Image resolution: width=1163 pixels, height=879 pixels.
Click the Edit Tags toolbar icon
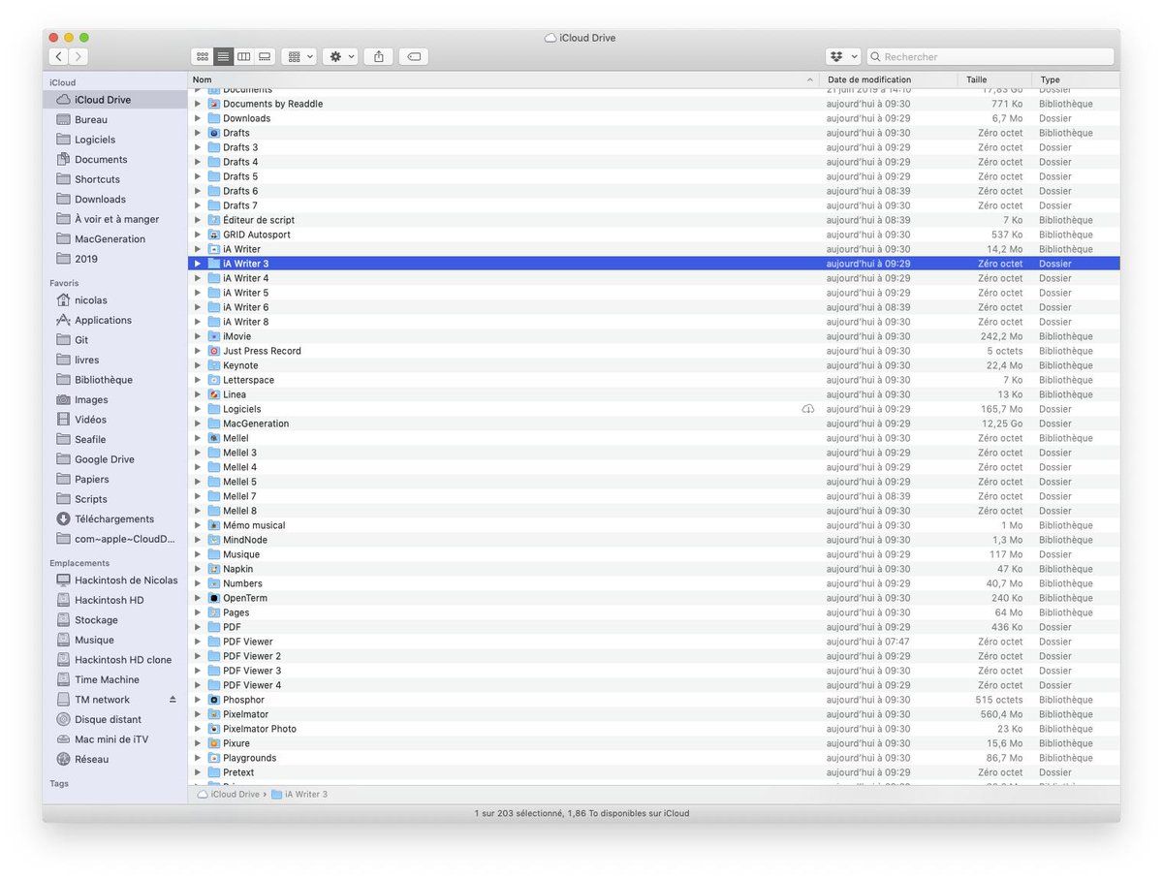[414, 57]
